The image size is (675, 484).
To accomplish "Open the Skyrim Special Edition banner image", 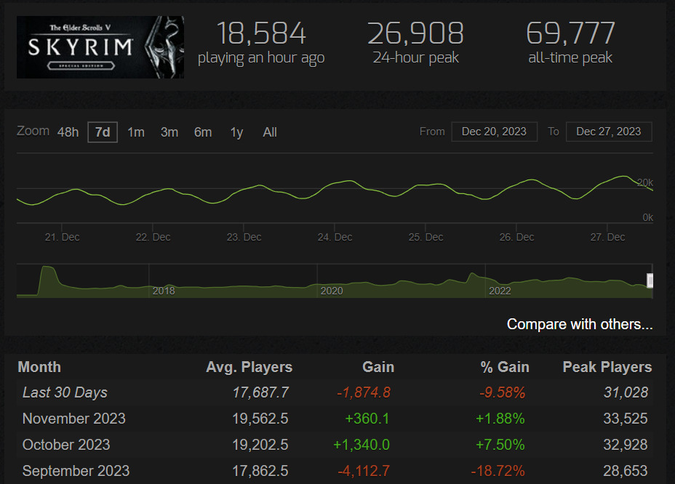I will coord(100,47).
